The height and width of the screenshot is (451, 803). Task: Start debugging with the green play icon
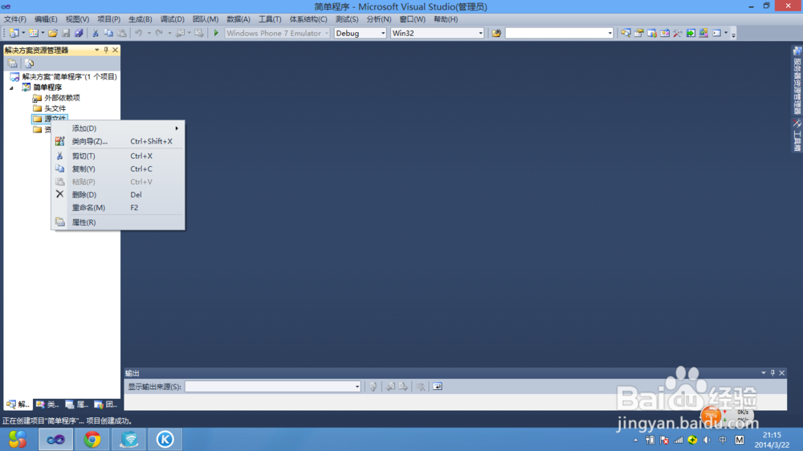(216, 33)
